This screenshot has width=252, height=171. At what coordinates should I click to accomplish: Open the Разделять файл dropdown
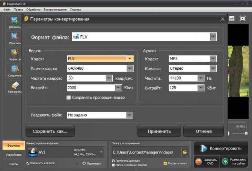(130, 115)
